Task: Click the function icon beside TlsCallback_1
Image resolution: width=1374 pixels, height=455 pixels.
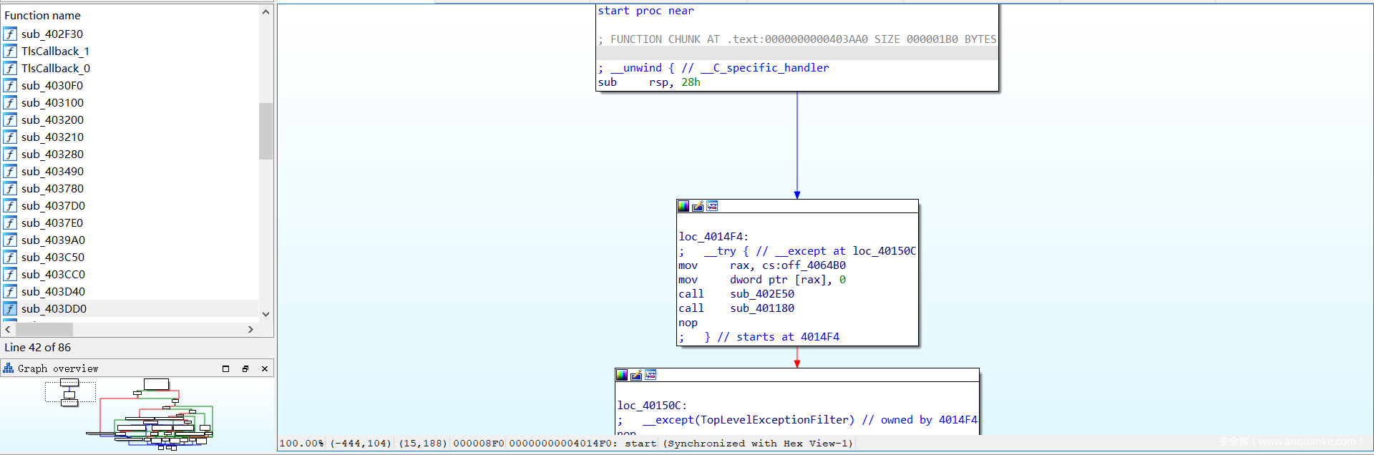Action: click(x=10, y=52)
